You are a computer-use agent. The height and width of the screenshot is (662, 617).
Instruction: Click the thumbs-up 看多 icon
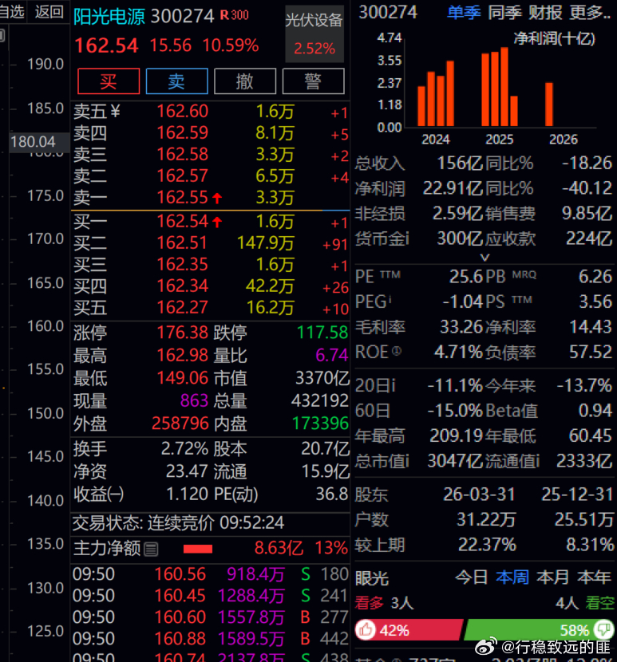(366, 630)
